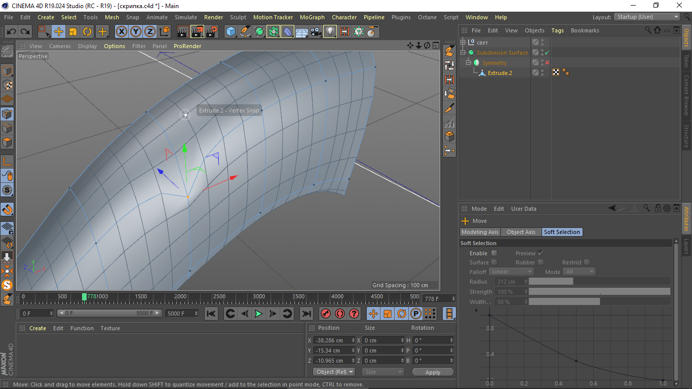Click the Redo arrow icon
This screenshot has width=692, height=389.
[24, 31]
